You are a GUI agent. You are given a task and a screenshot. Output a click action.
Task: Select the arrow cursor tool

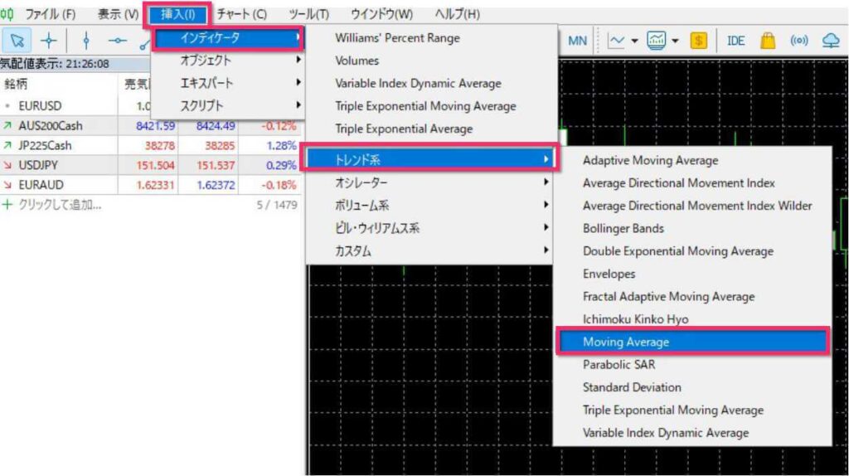pyautogui.click(x=17, y=41)
